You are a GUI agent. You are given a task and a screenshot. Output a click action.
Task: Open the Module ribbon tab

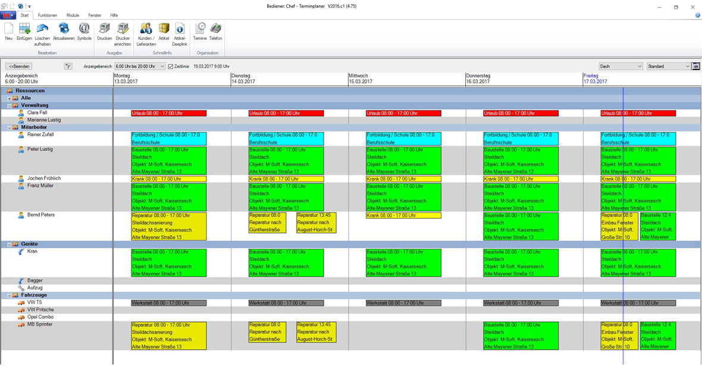73,15
